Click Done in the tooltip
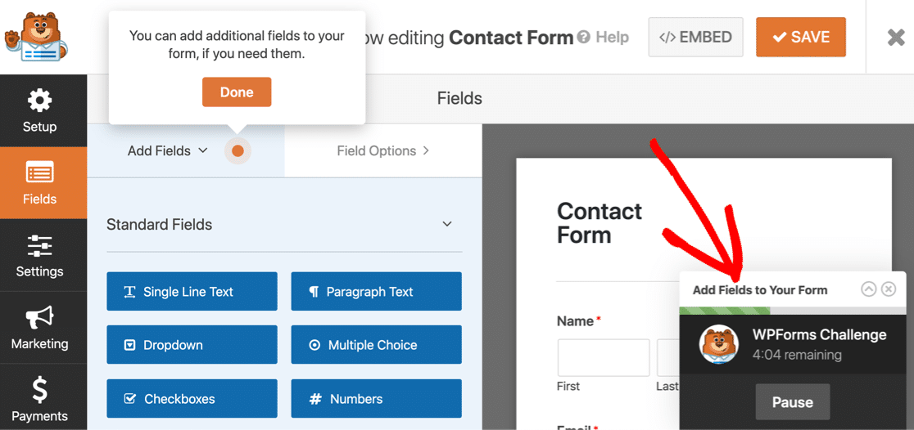Image resolution: width=914 pixels, height=430 pixels. tap(237, 92)
